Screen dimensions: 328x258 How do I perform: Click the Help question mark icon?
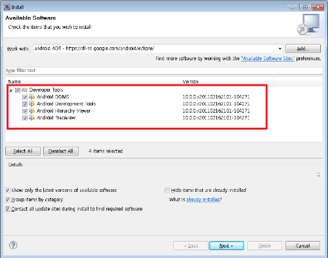[x=13, y=245]
